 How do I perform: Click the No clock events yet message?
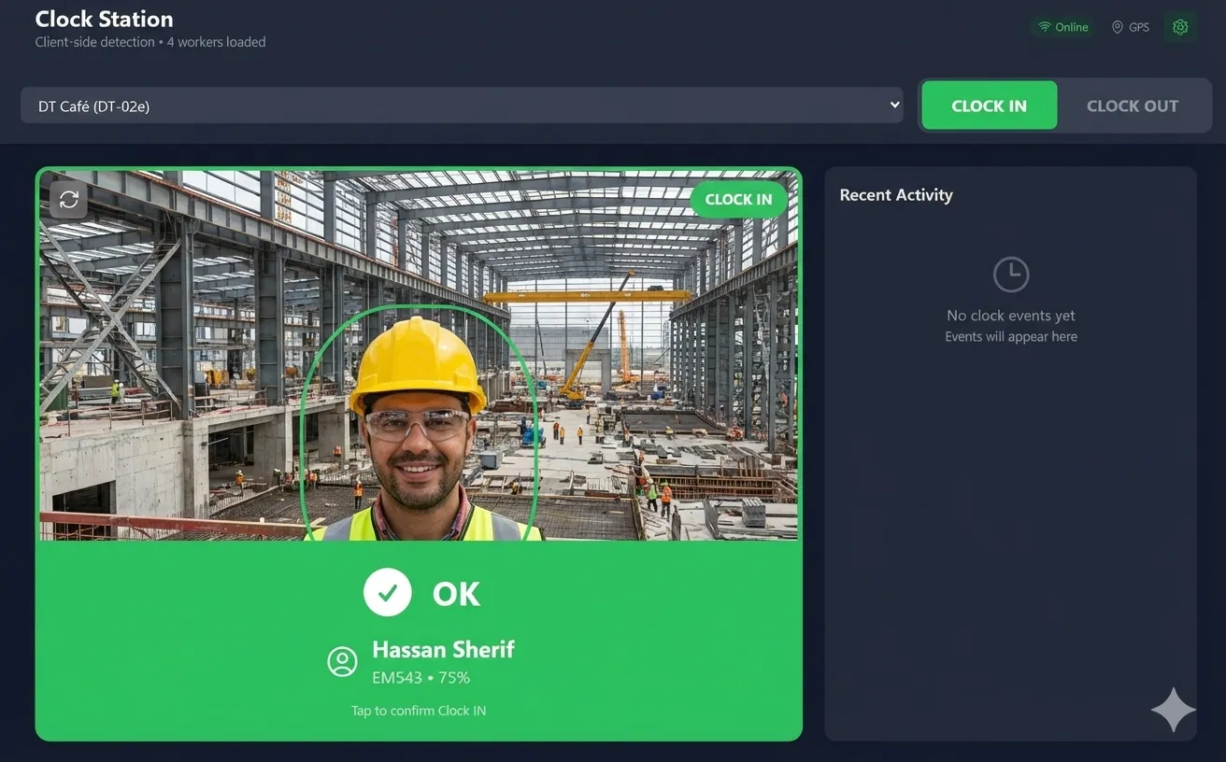[1010, 315]
